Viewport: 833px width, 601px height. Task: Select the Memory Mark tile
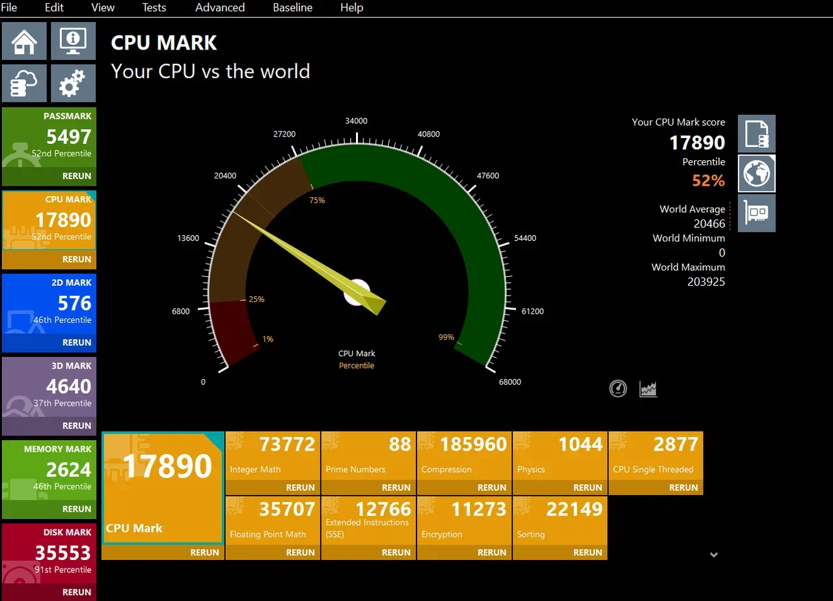coord(49,470)
